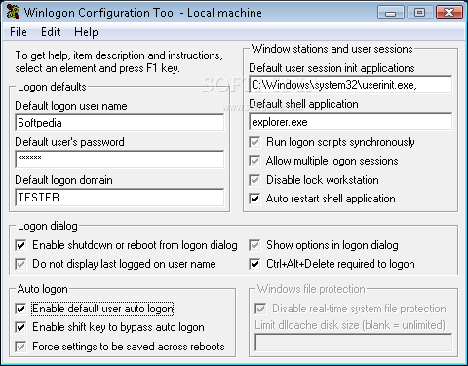Click the 'Windows file protection' group label
Screen dimensions: 468x366
click(311, 289)
